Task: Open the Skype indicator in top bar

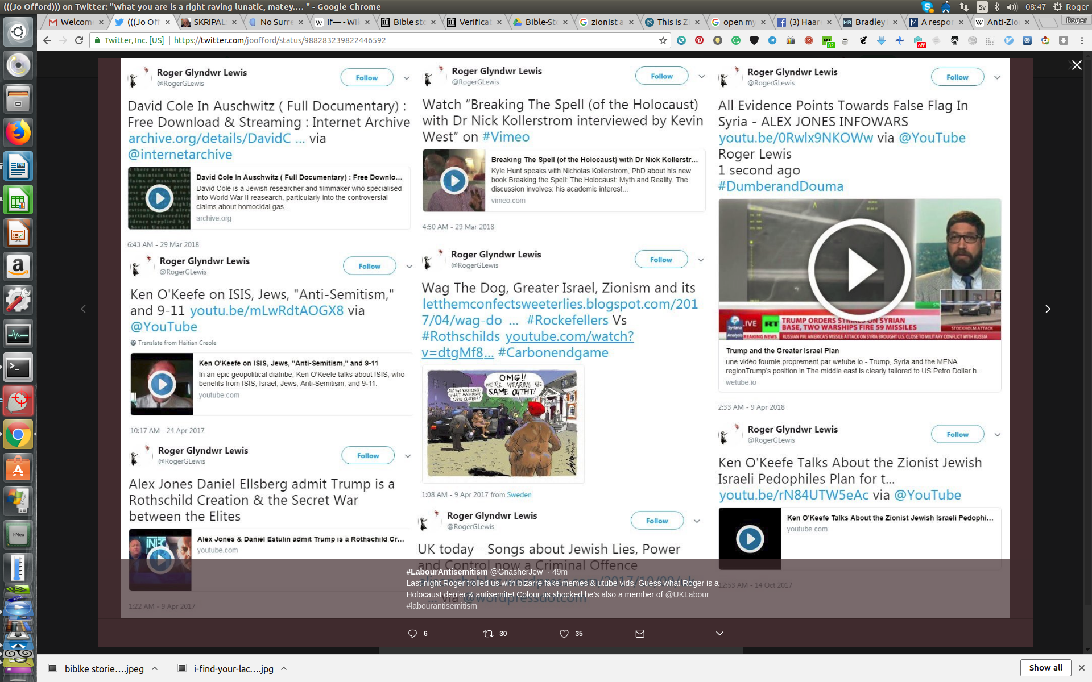Action: click(x=928, y=7)
